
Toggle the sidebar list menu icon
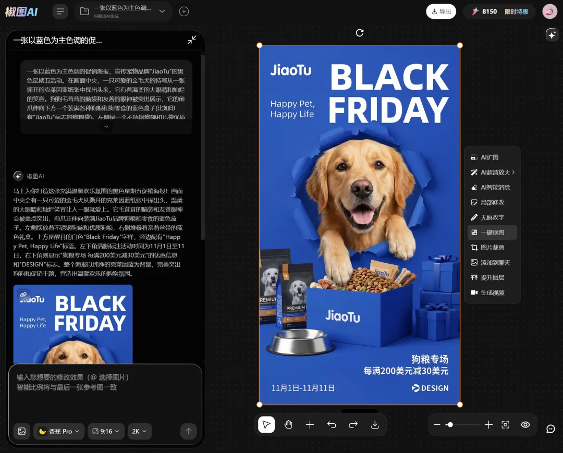coord(60,11)
